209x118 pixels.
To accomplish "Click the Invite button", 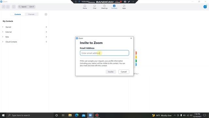I will coord(111,72).
